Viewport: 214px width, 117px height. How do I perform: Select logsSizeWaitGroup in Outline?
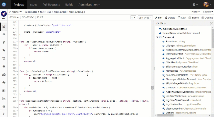tap(185, 96)
